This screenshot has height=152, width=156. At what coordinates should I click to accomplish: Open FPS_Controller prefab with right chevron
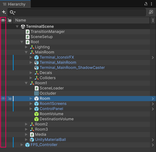coord(153,145)
